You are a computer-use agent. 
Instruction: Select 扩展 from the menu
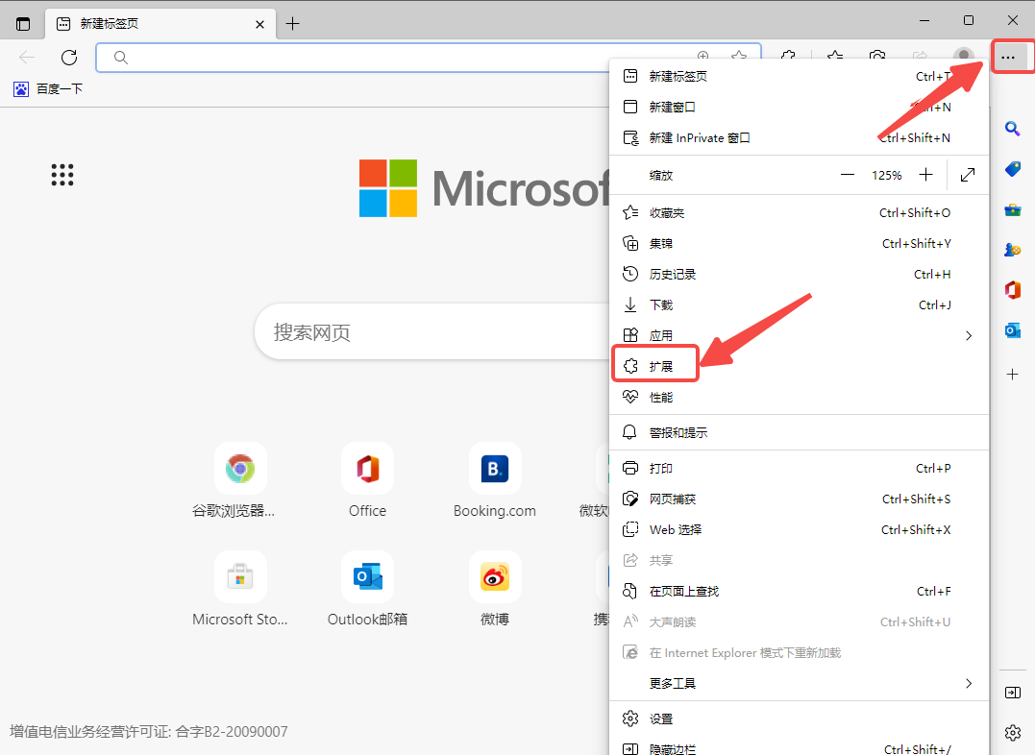click(661, 366)
